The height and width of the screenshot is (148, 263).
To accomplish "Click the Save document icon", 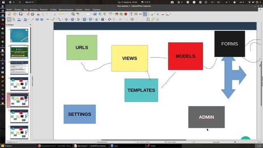I will 21,14.
